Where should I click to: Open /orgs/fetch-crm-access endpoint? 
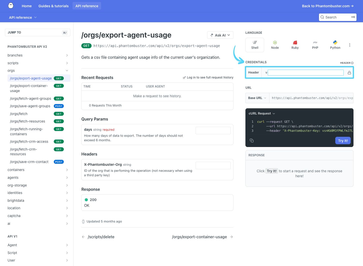[x=39, y=141]
